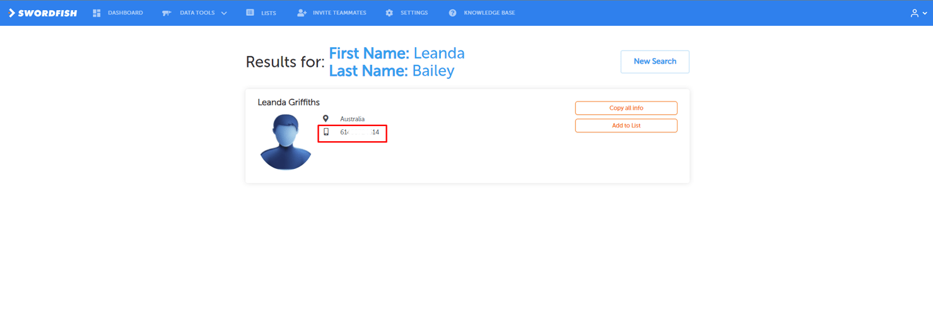Screen dimensions: 933x309
Task: Click the Knowledge Base question mark icon
Action: click(x=452, y=13)
